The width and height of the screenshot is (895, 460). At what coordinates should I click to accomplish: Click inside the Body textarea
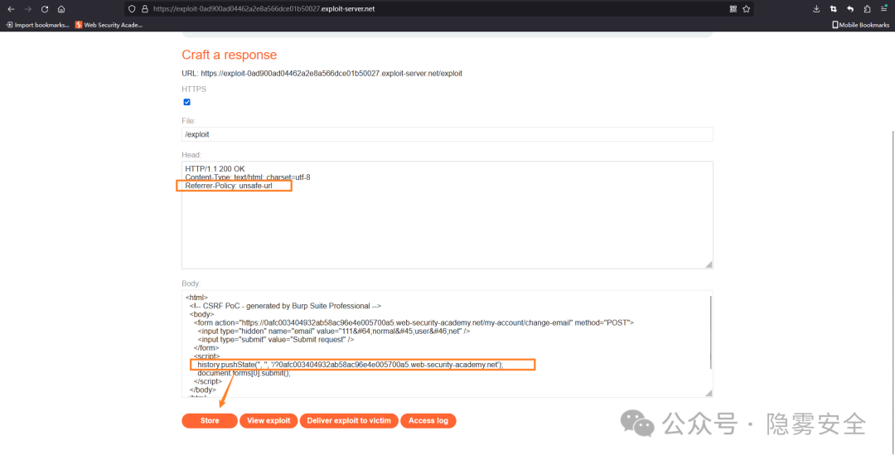point(447,344)
